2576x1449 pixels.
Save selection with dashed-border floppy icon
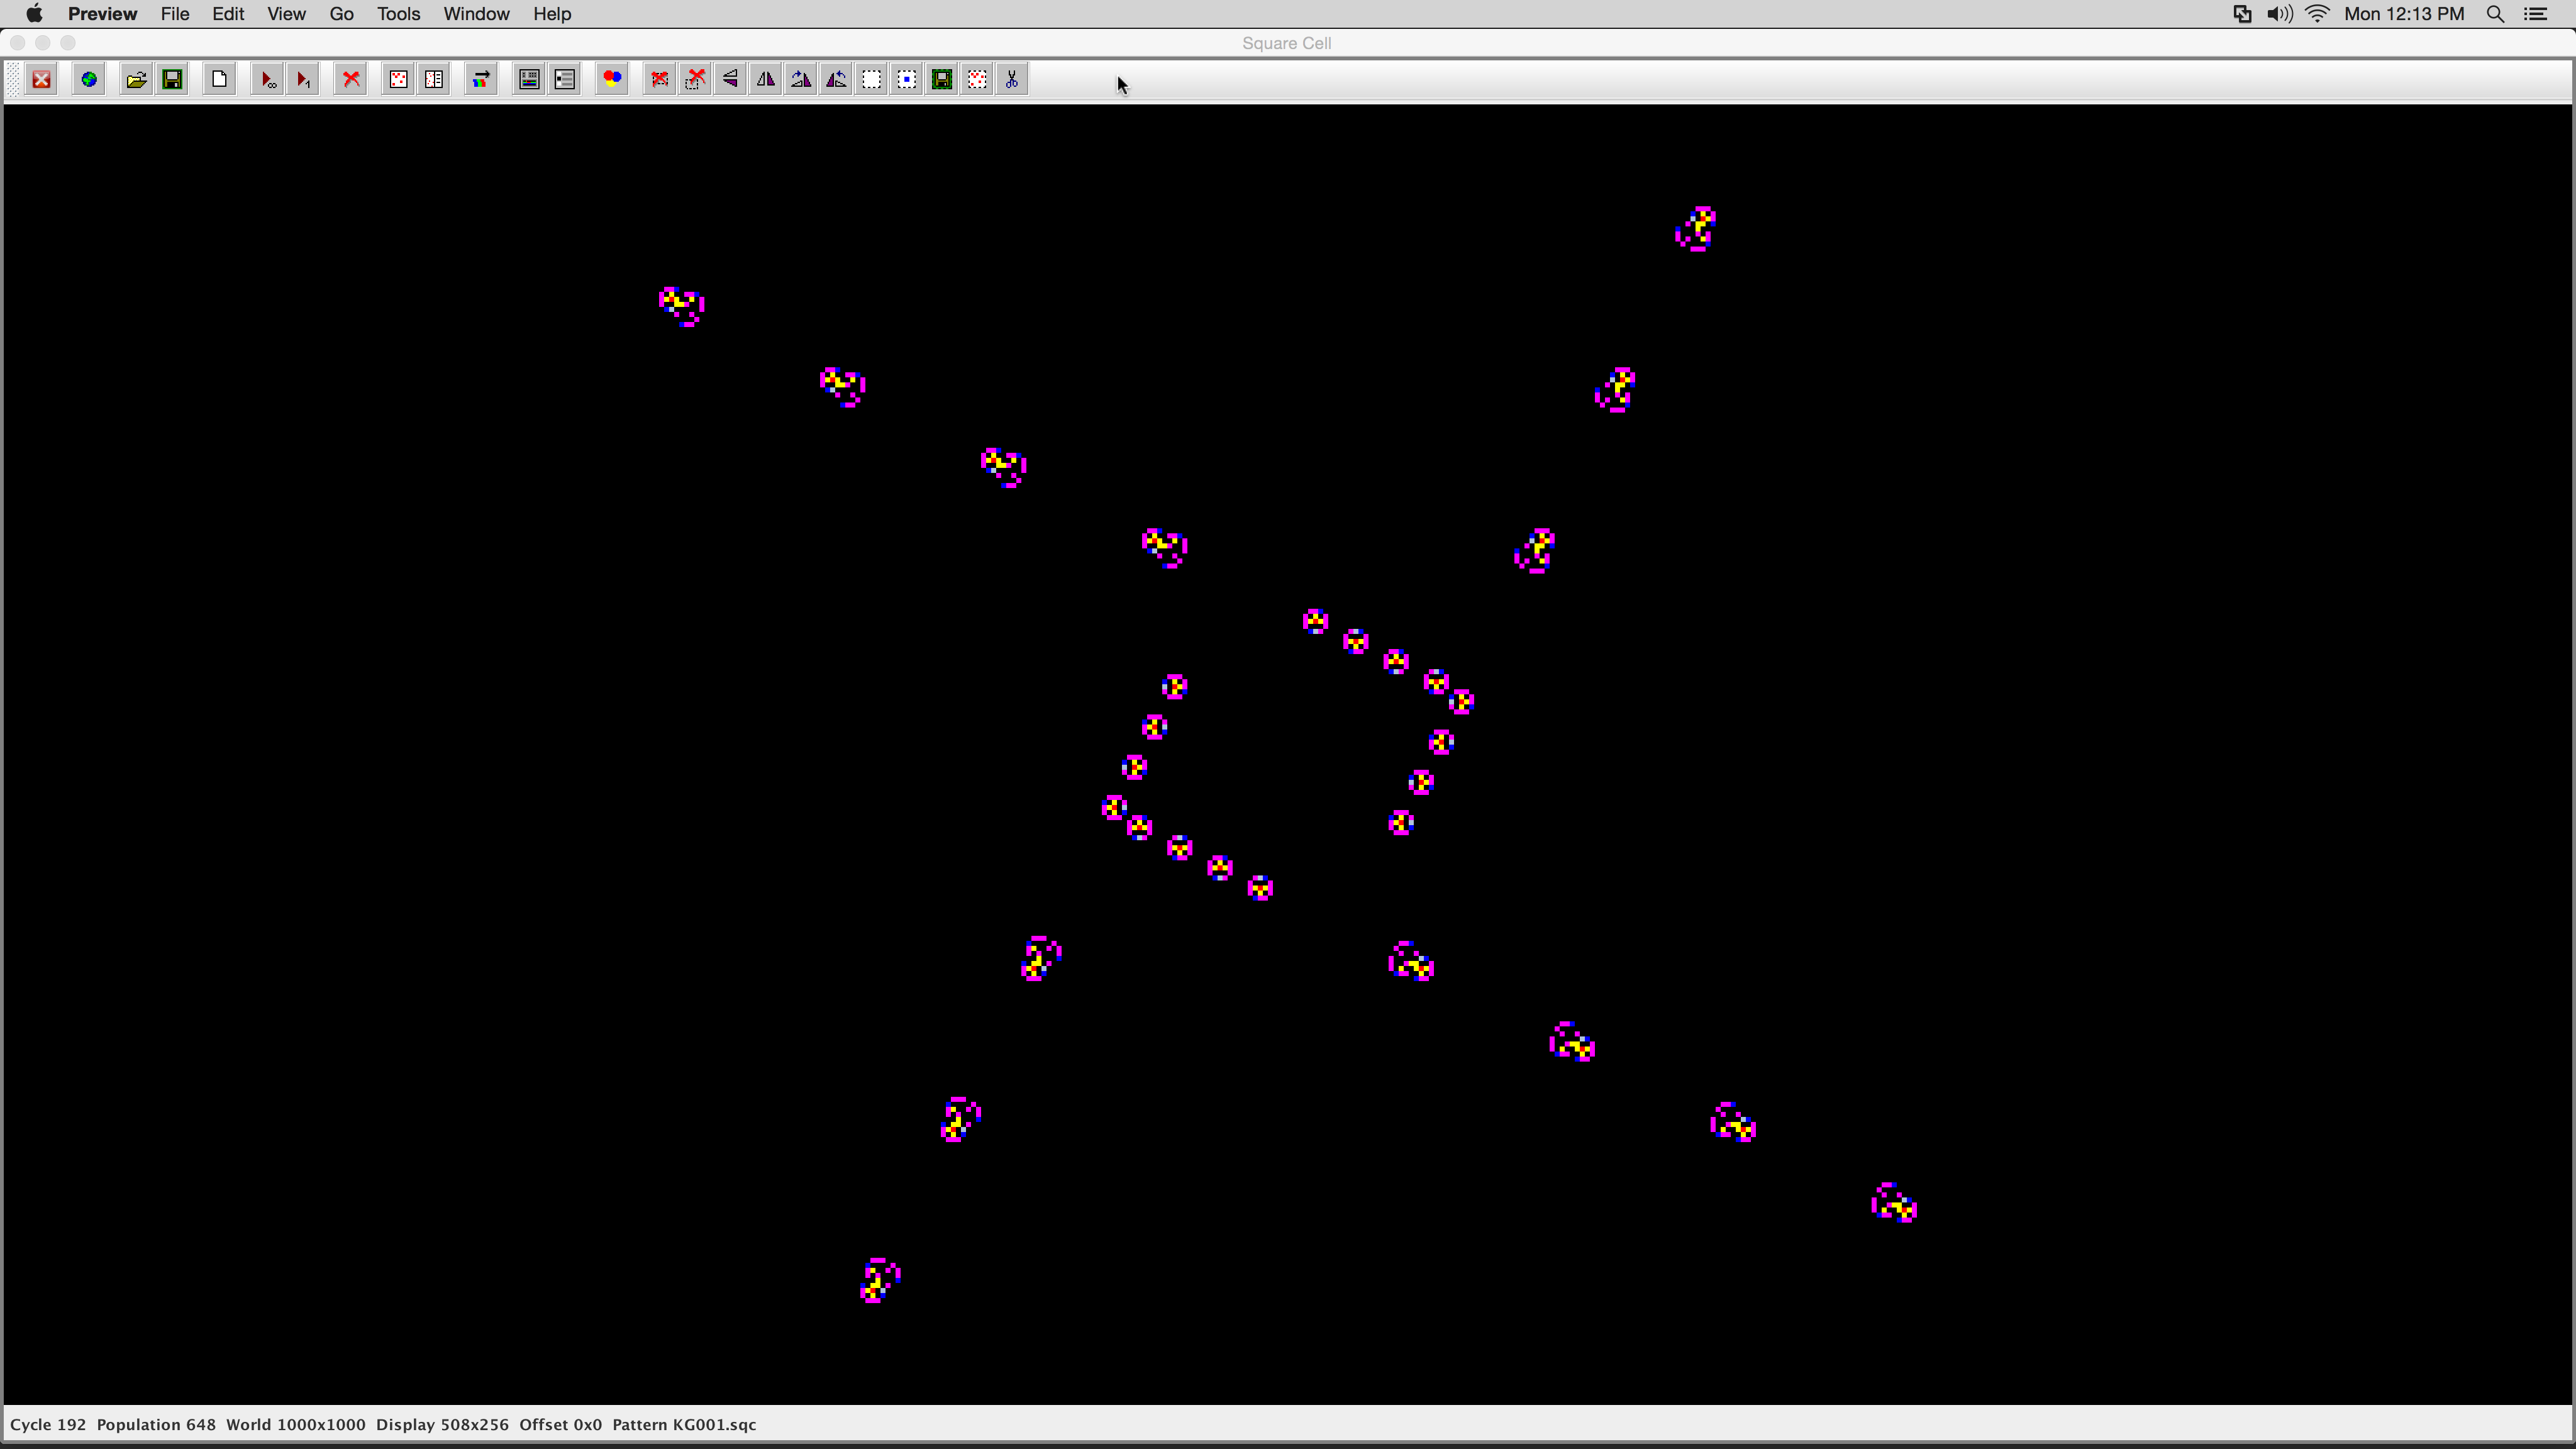[x=942, y=79]
